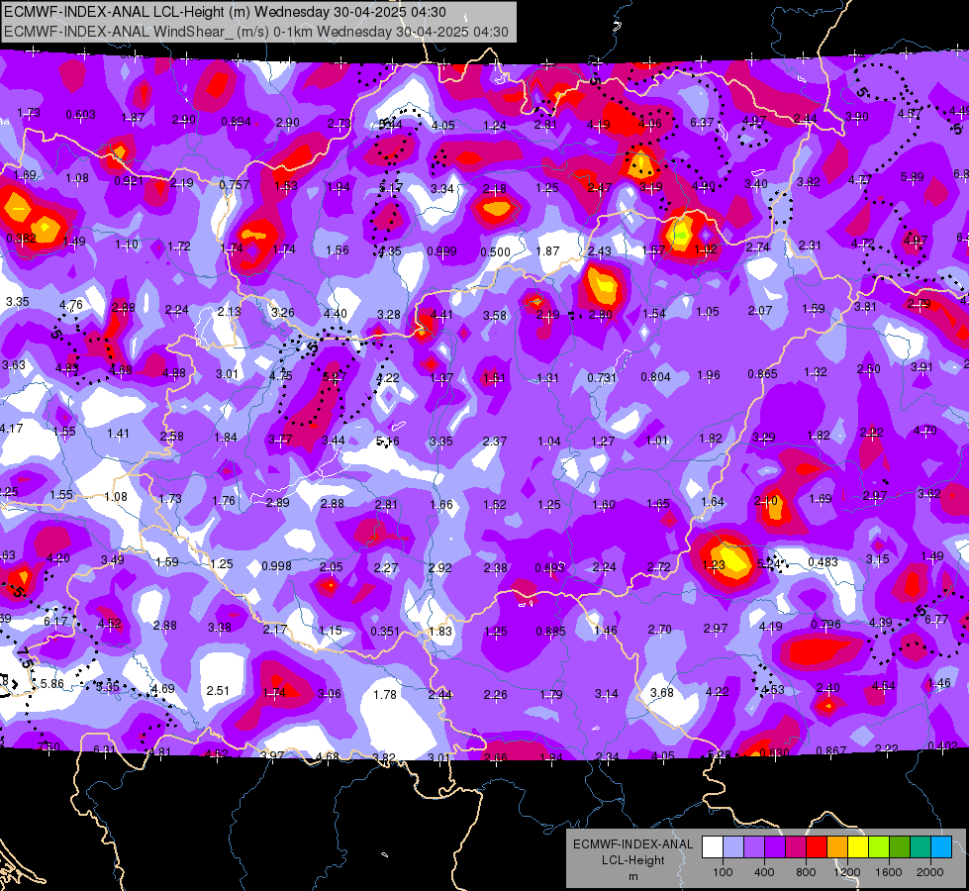Click the wind shear value 0.796
Viewport: 969px width, 891px height.
(x=825, y=624)
